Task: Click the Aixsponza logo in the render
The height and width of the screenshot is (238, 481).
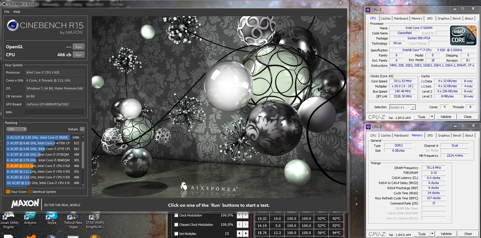Action: 209,187
